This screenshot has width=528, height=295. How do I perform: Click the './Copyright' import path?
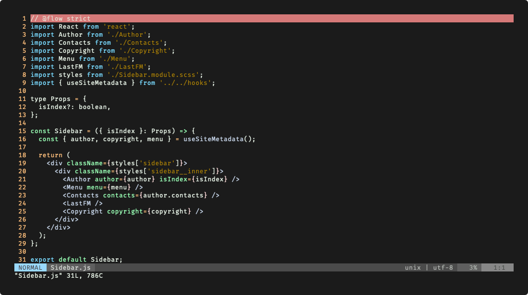[145, 51]
